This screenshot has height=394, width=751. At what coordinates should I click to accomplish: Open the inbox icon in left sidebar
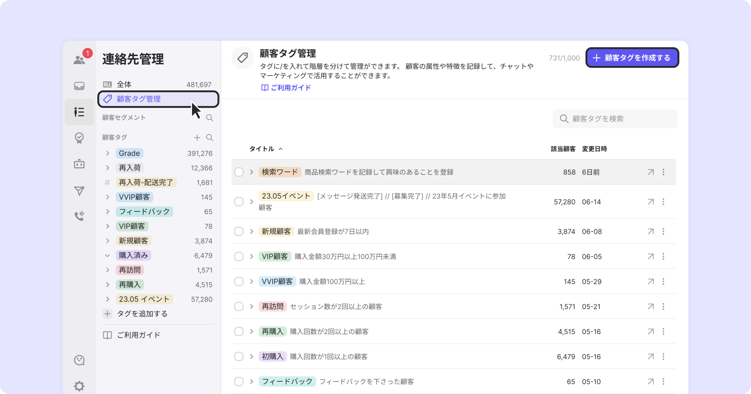click(x=79, y=86)
